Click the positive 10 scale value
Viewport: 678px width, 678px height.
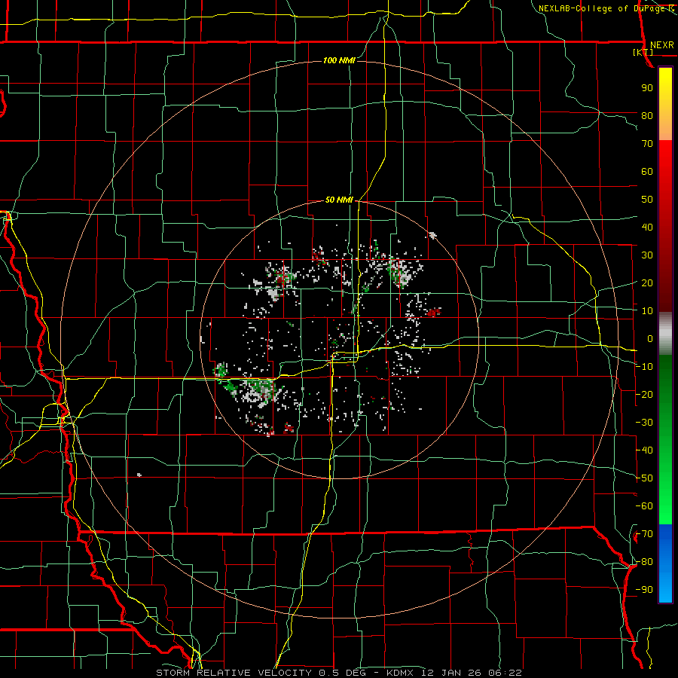coord(647,311)
